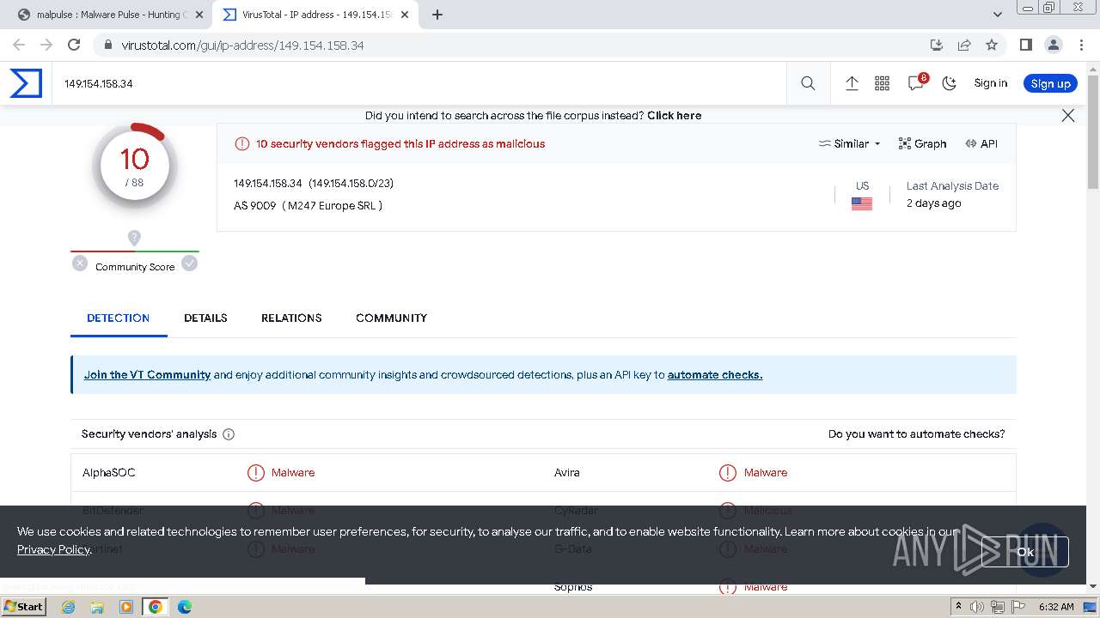Screen dimensions: 1100x618
Task: Click the community score upvote check
Action: tap(190, 264)
